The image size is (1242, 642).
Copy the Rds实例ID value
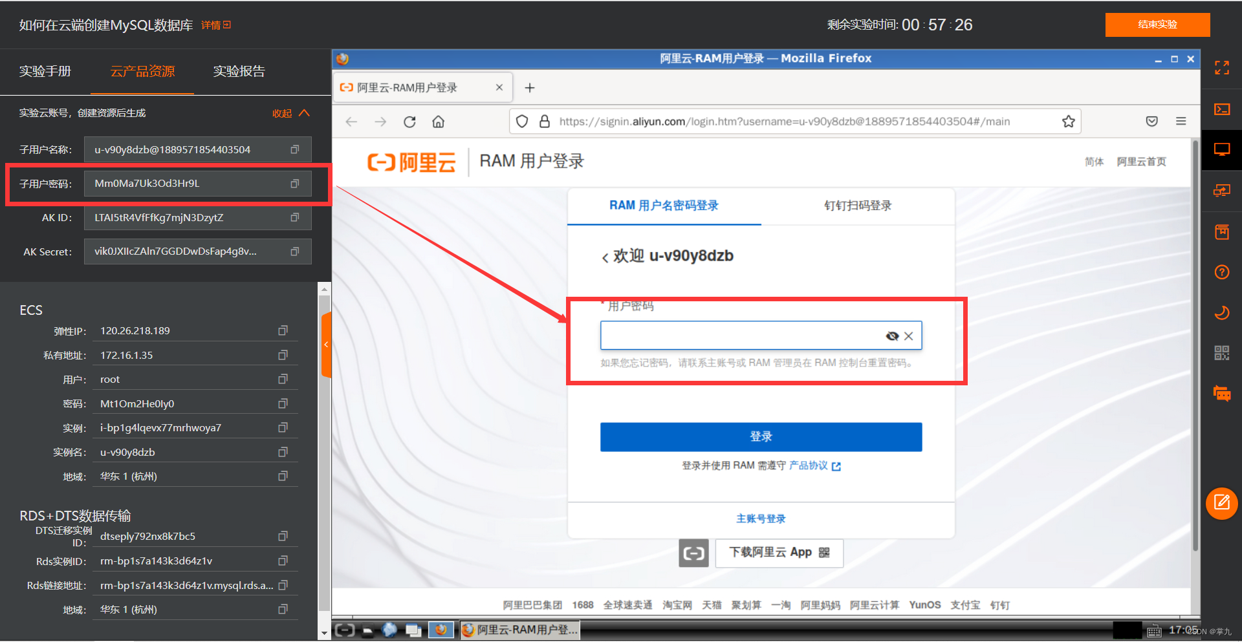click(x=283, y=561)
